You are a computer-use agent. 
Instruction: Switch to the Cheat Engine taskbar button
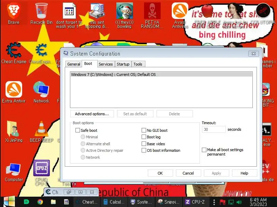coord(87,202)
